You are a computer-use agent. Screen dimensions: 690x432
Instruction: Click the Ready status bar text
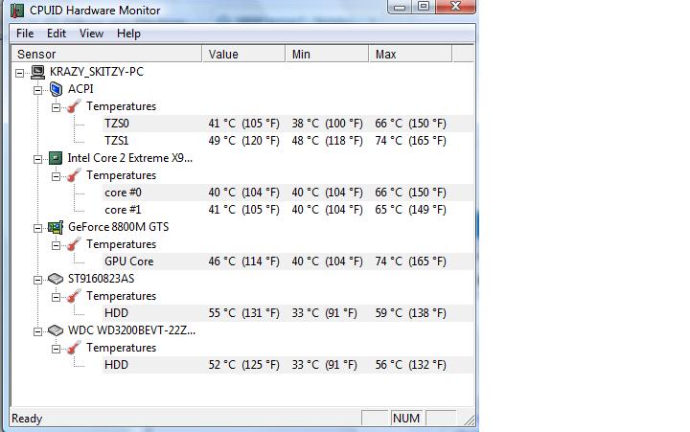27,419
